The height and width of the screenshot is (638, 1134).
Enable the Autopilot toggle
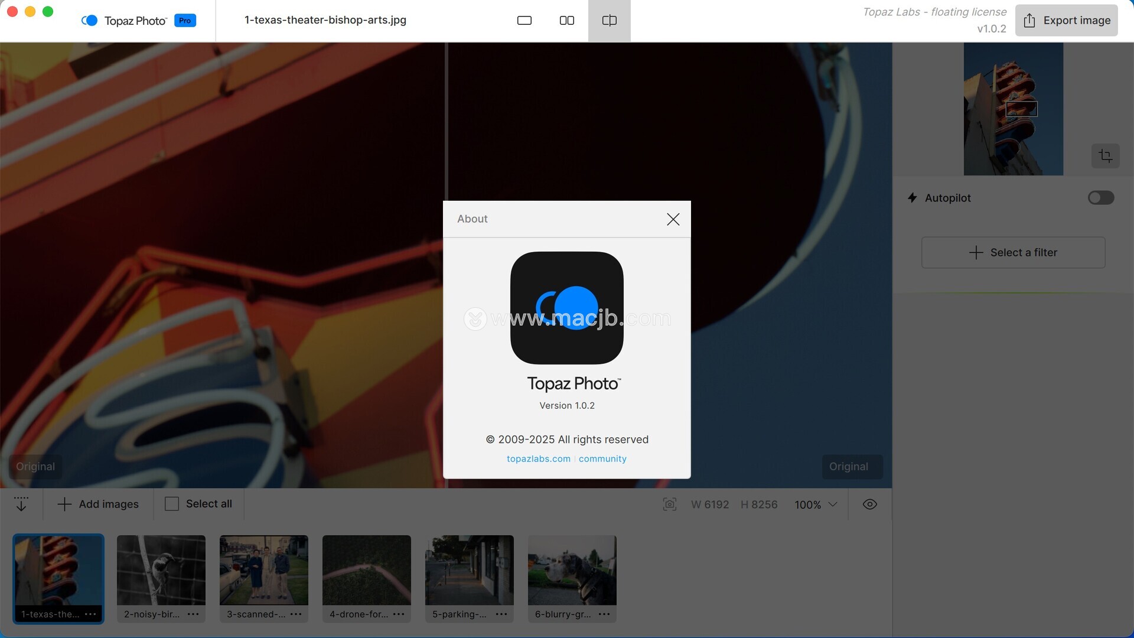tap(1100, 198)
